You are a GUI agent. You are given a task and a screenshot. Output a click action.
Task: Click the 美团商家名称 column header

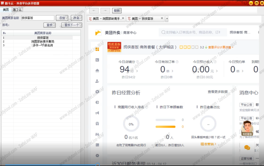click(x=43, y=33)
